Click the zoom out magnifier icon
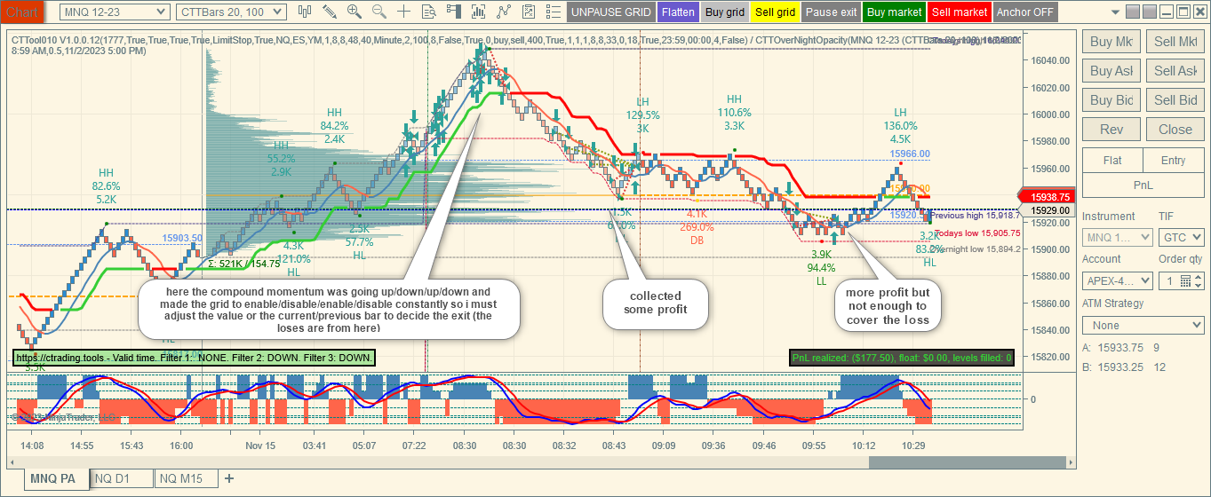1211x497 pixels. [379, 12]
